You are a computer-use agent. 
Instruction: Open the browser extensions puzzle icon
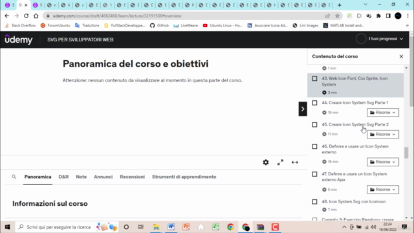tap(378, 16)
